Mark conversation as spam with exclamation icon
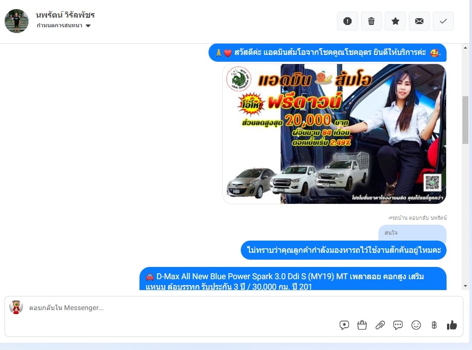472x350 pixels. 348,21
